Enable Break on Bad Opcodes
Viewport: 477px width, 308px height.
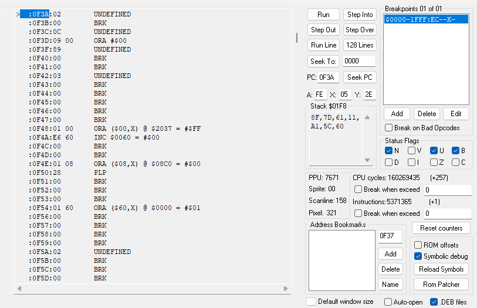[389, 128]
